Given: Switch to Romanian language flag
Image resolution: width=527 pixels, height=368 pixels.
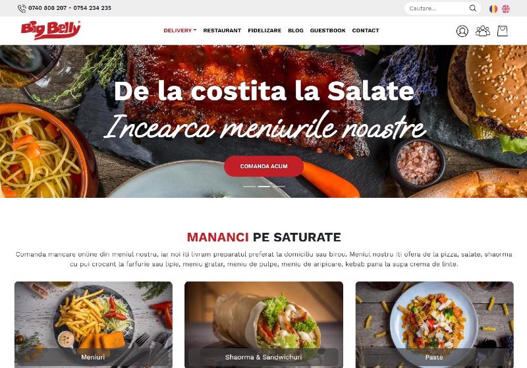Looking at the screenshot, I should (493, 9).
